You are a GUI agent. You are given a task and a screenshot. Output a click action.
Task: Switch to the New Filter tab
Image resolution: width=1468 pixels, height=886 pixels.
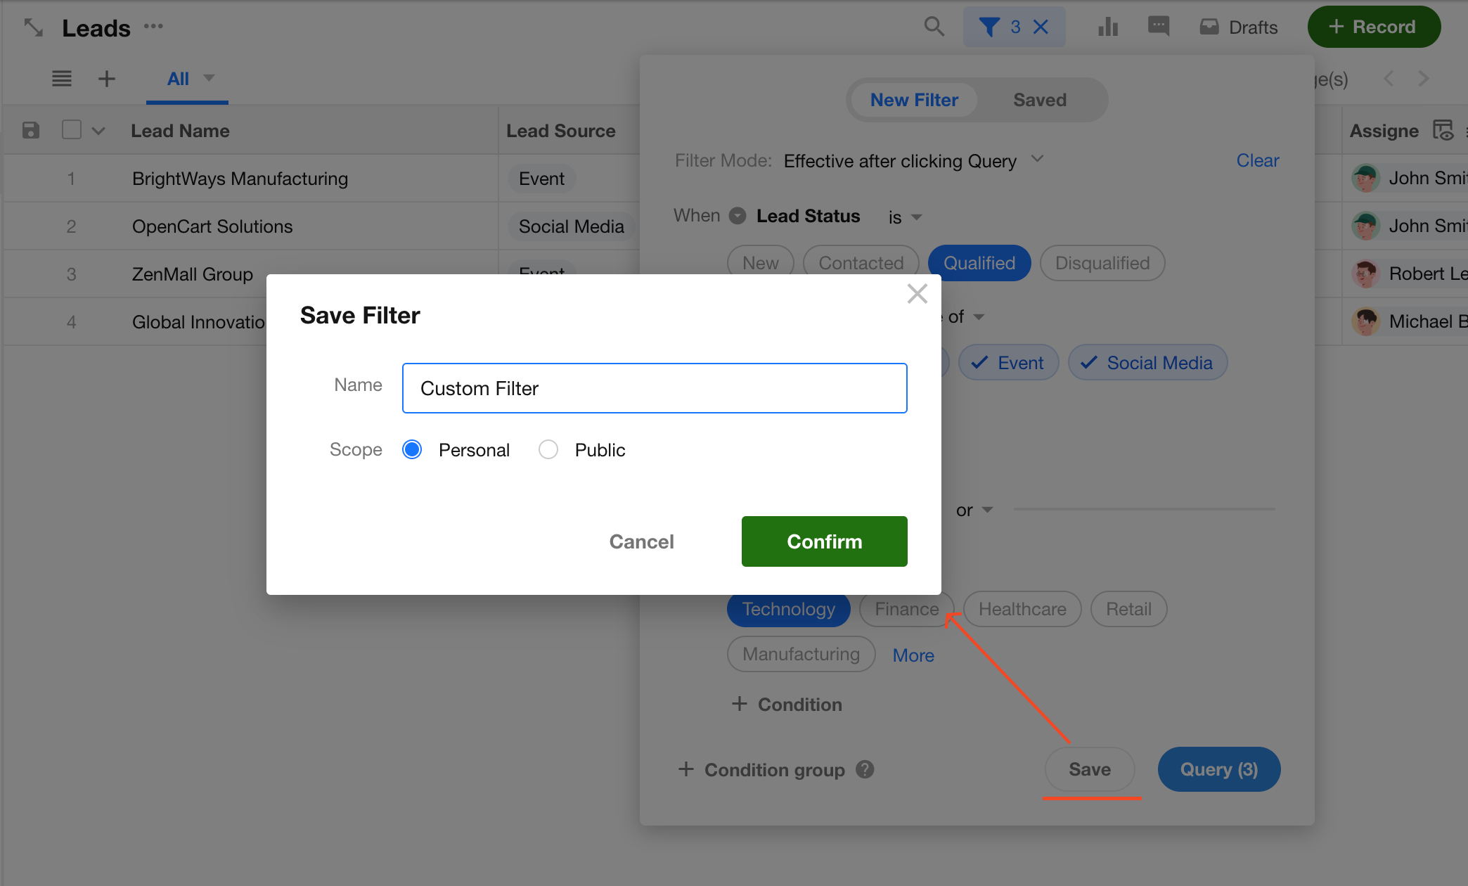tap(914, 100)
